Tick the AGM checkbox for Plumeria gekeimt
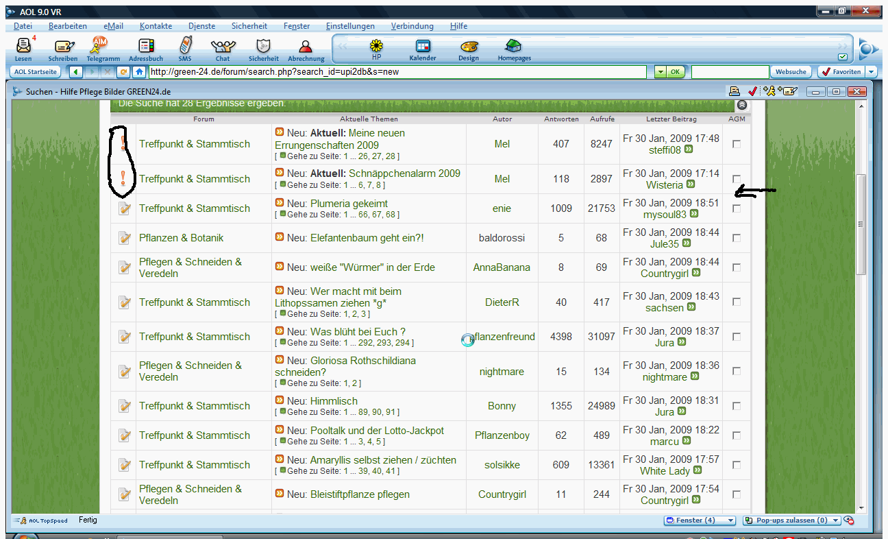The image size is (888, 539). click(737, 208)
